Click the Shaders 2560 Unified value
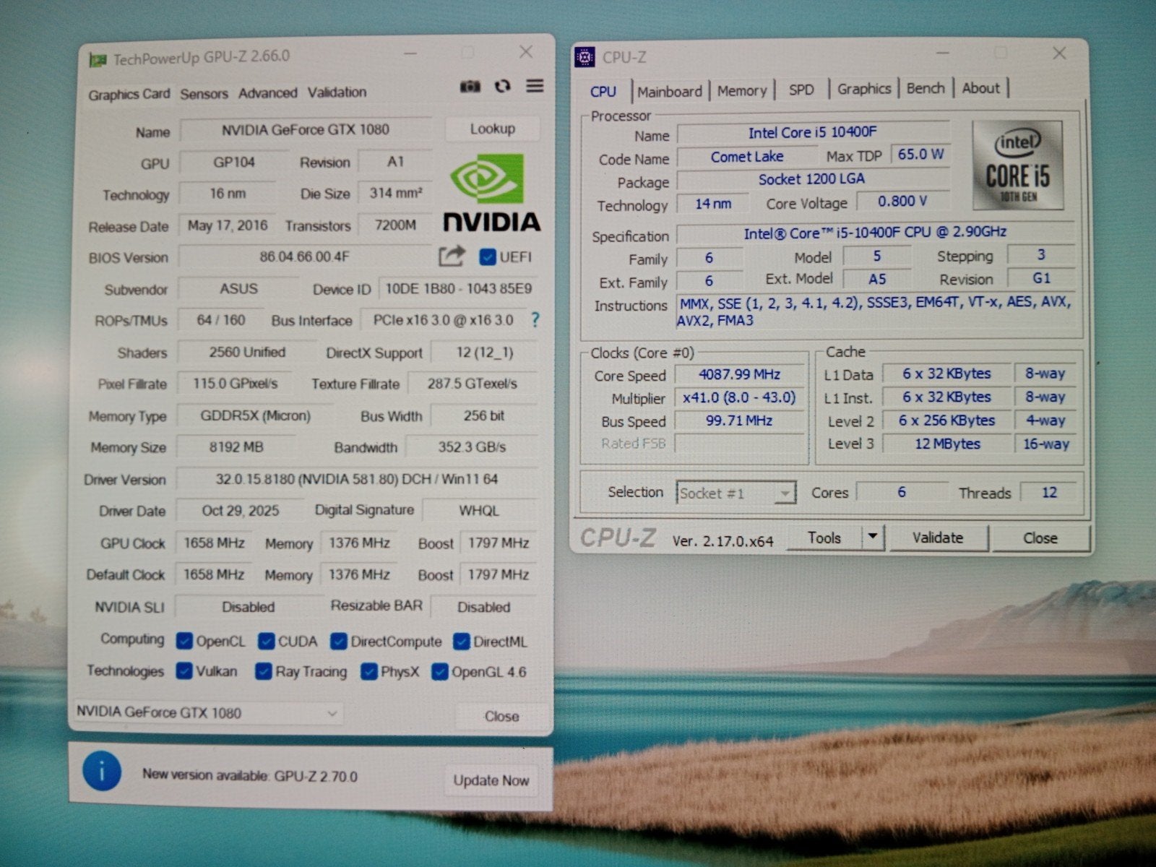The width and height of the screenshot is (1156, 867). click(x=247, y=353)
